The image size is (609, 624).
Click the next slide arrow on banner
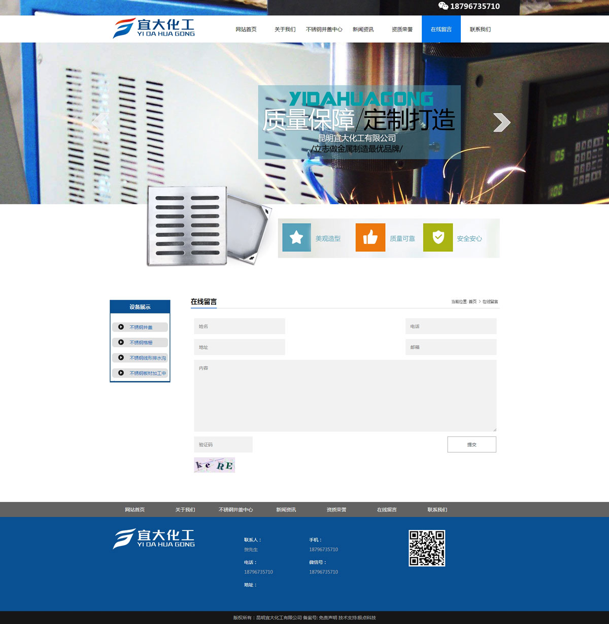point(501,122)
